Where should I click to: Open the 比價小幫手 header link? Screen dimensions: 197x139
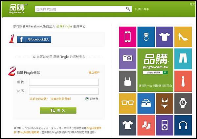[x=142, y=9]
